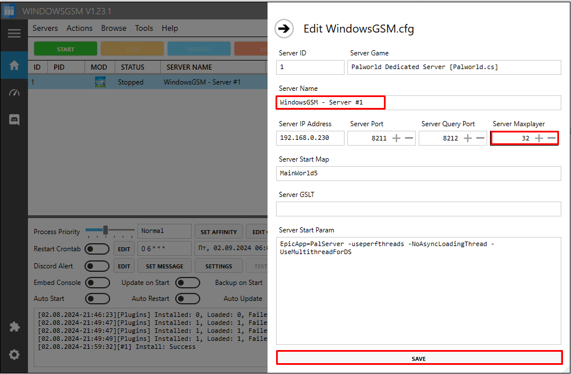Click the RESTART button
The width and height of the screenshot is (571, 374).
pyautogui.click(x=199, y=49)
